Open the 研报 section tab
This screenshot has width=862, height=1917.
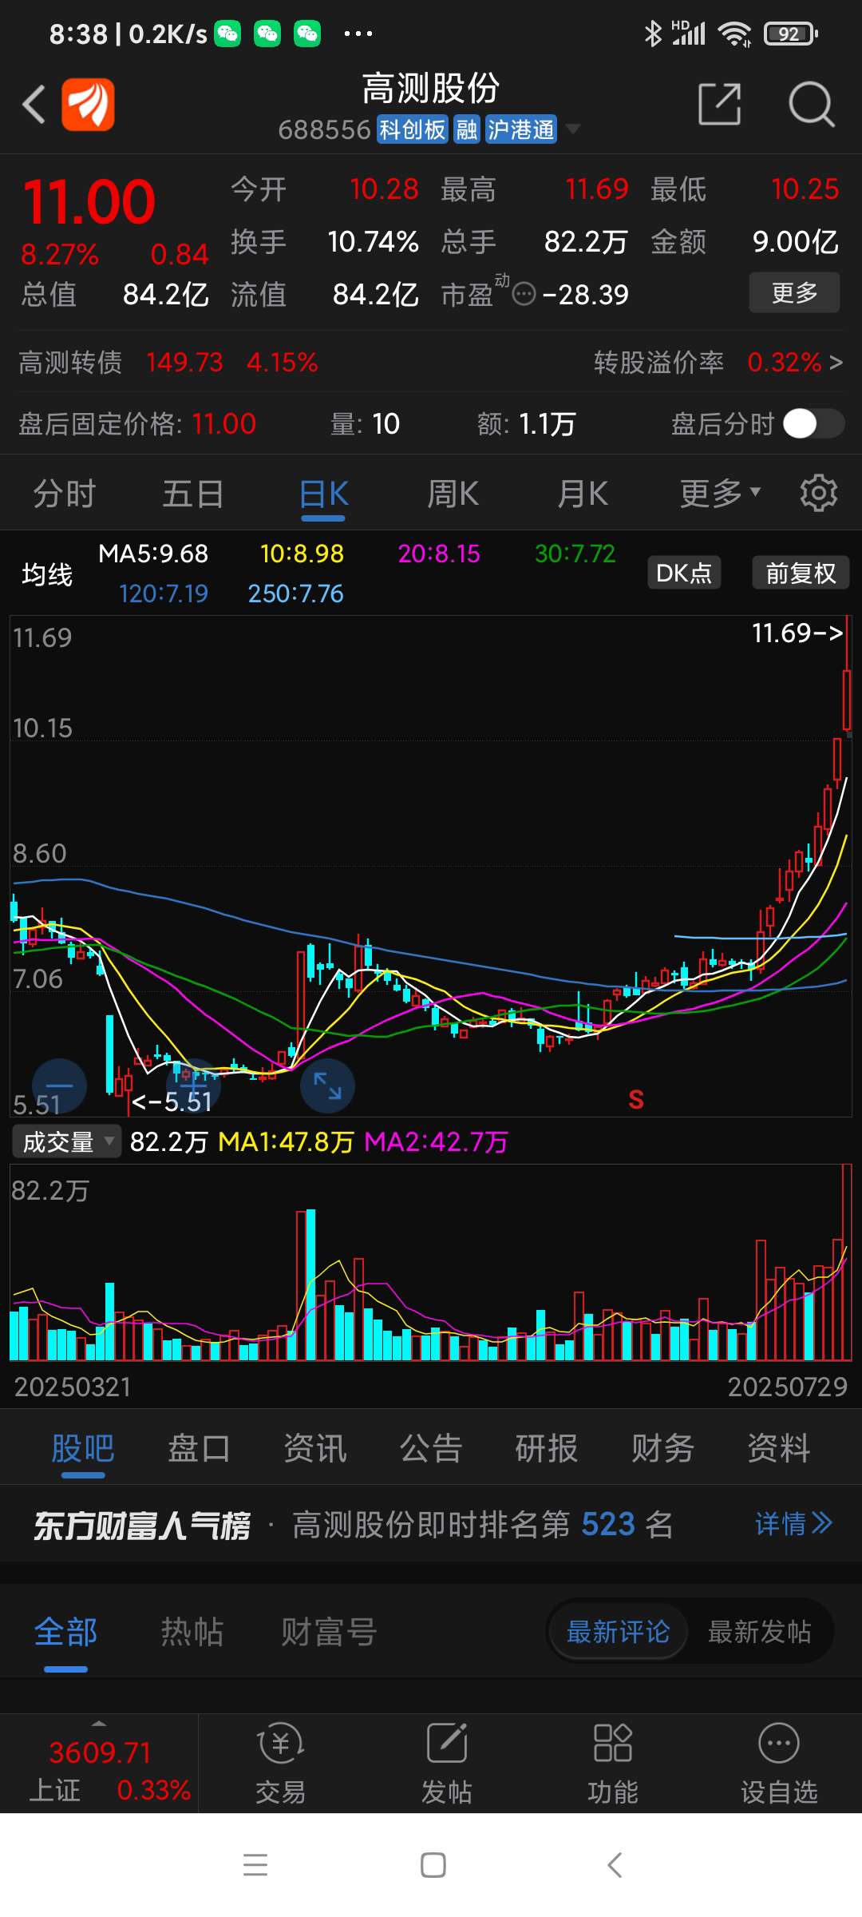click(547, 1448)
